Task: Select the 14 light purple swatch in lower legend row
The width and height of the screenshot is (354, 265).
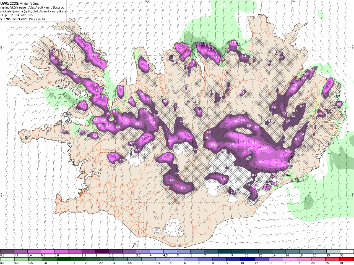Action: (276, 259)
